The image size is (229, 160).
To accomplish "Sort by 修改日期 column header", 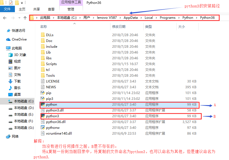I will 119,26.
